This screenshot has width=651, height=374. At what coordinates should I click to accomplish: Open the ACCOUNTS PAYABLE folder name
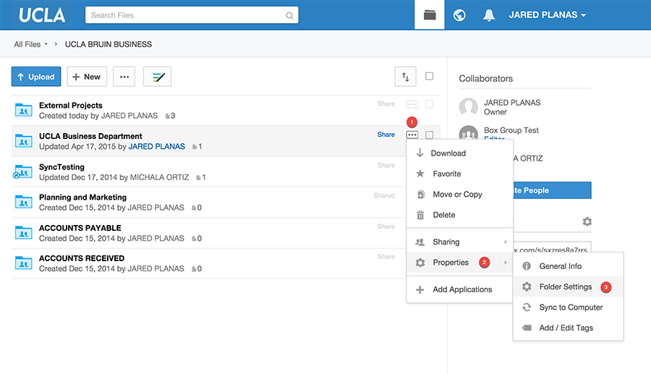[80, 228]
